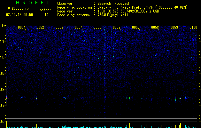Click the kHz axis unit label
The image size is (201, 128).
[3, 26]
